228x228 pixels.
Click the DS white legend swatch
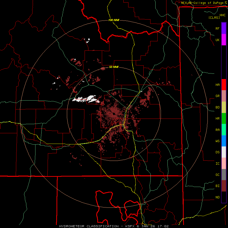[224, 152]
